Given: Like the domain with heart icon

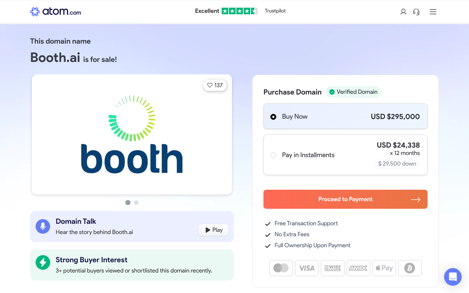Looking at the screenshot, I should tap(215, 85).
